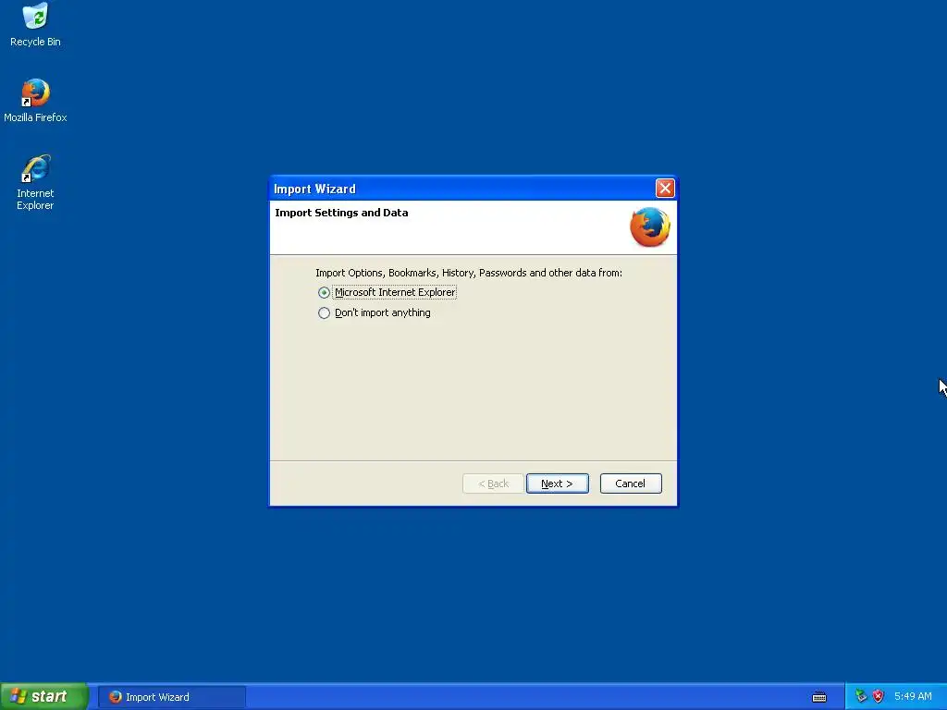The height and width of the screenshot is (710, 947).
Task: Activate Import Wizard taskbar button
Action: (x=171, y=697)
